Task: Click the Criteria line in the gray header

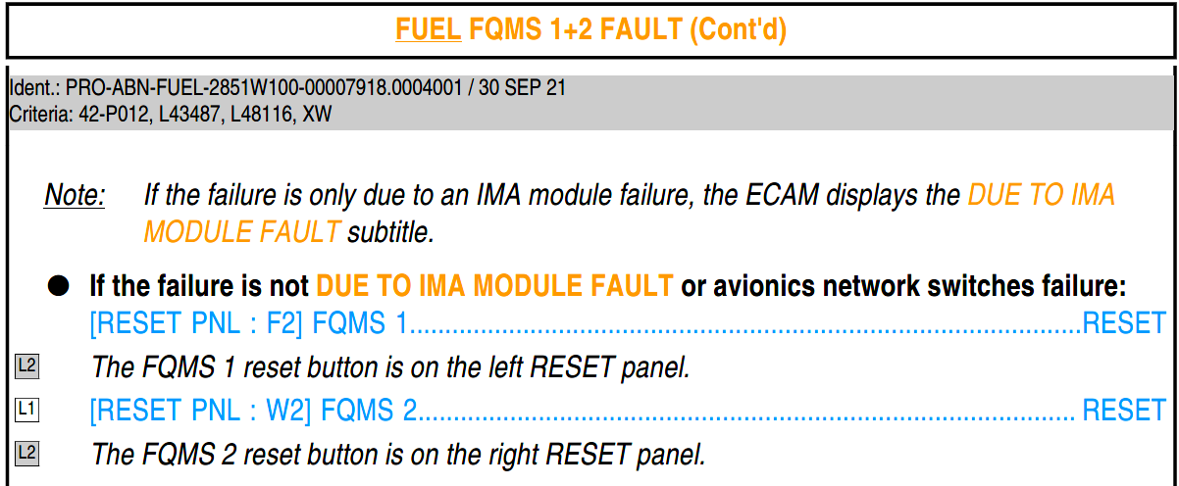Action: [x=171, y=115]
